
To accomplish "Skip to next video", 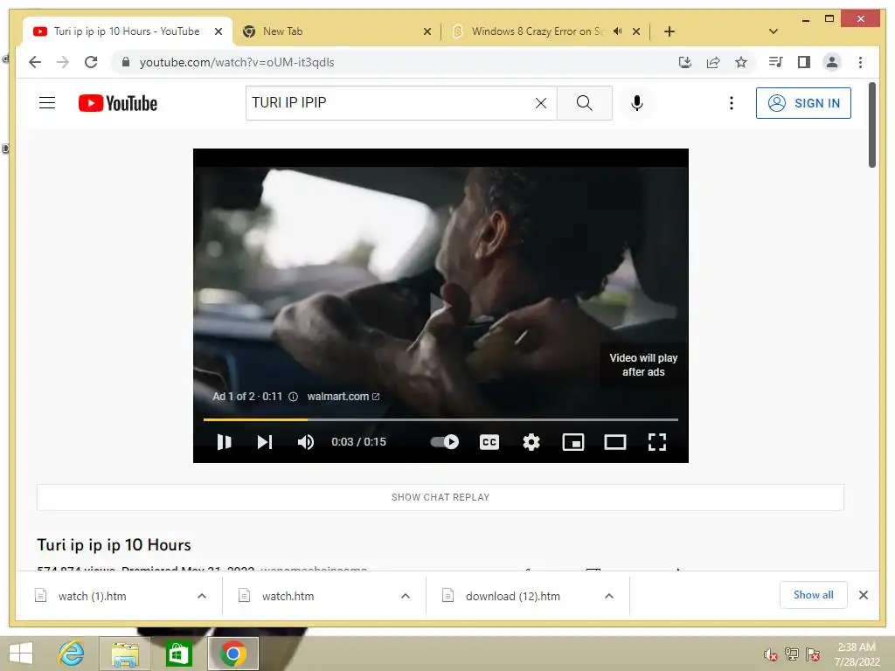I will (x=264, y=442).
